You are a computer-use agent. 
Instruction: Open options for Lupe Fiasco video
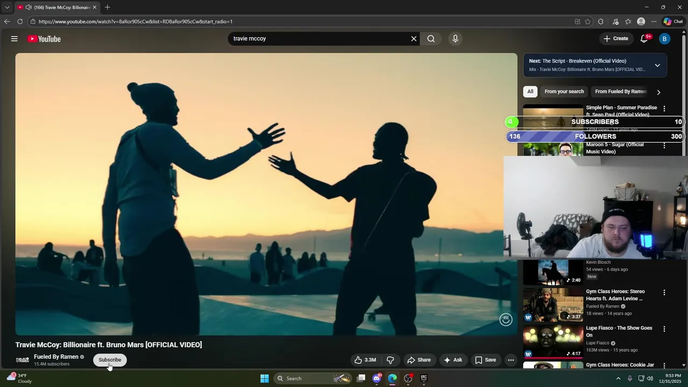click(x=664, y=329)
